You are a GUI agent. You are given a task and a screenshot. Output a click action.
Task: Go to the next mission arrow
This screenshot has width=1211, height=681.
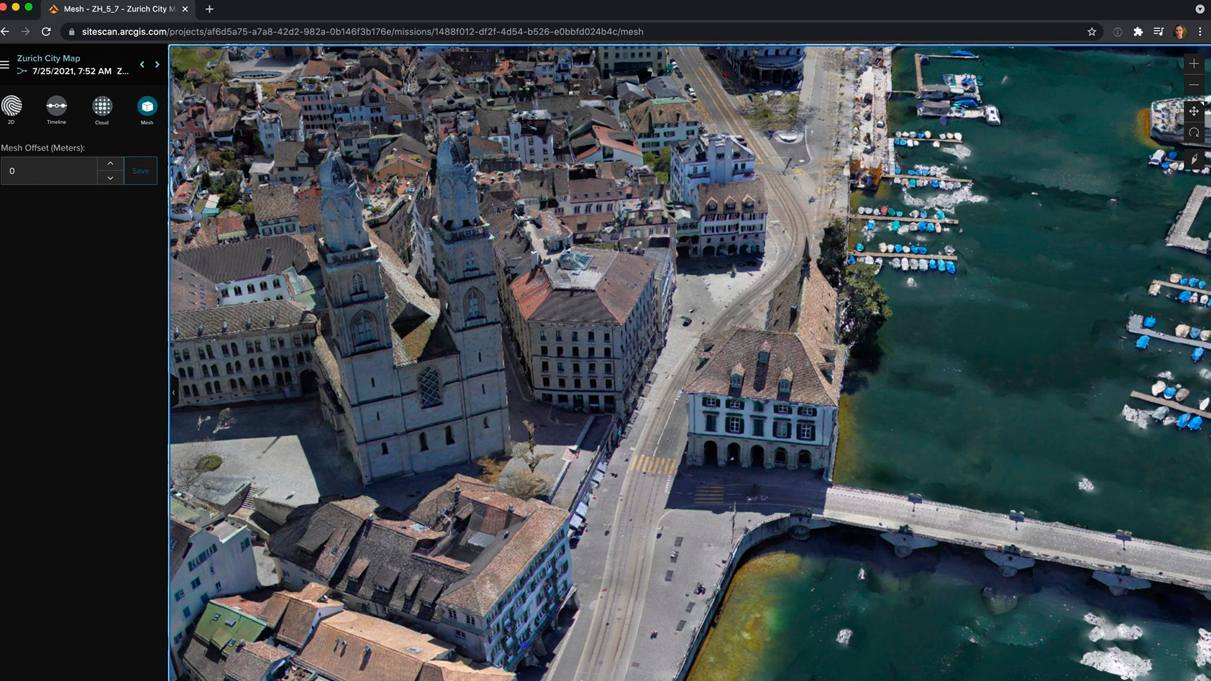(157, 64)
